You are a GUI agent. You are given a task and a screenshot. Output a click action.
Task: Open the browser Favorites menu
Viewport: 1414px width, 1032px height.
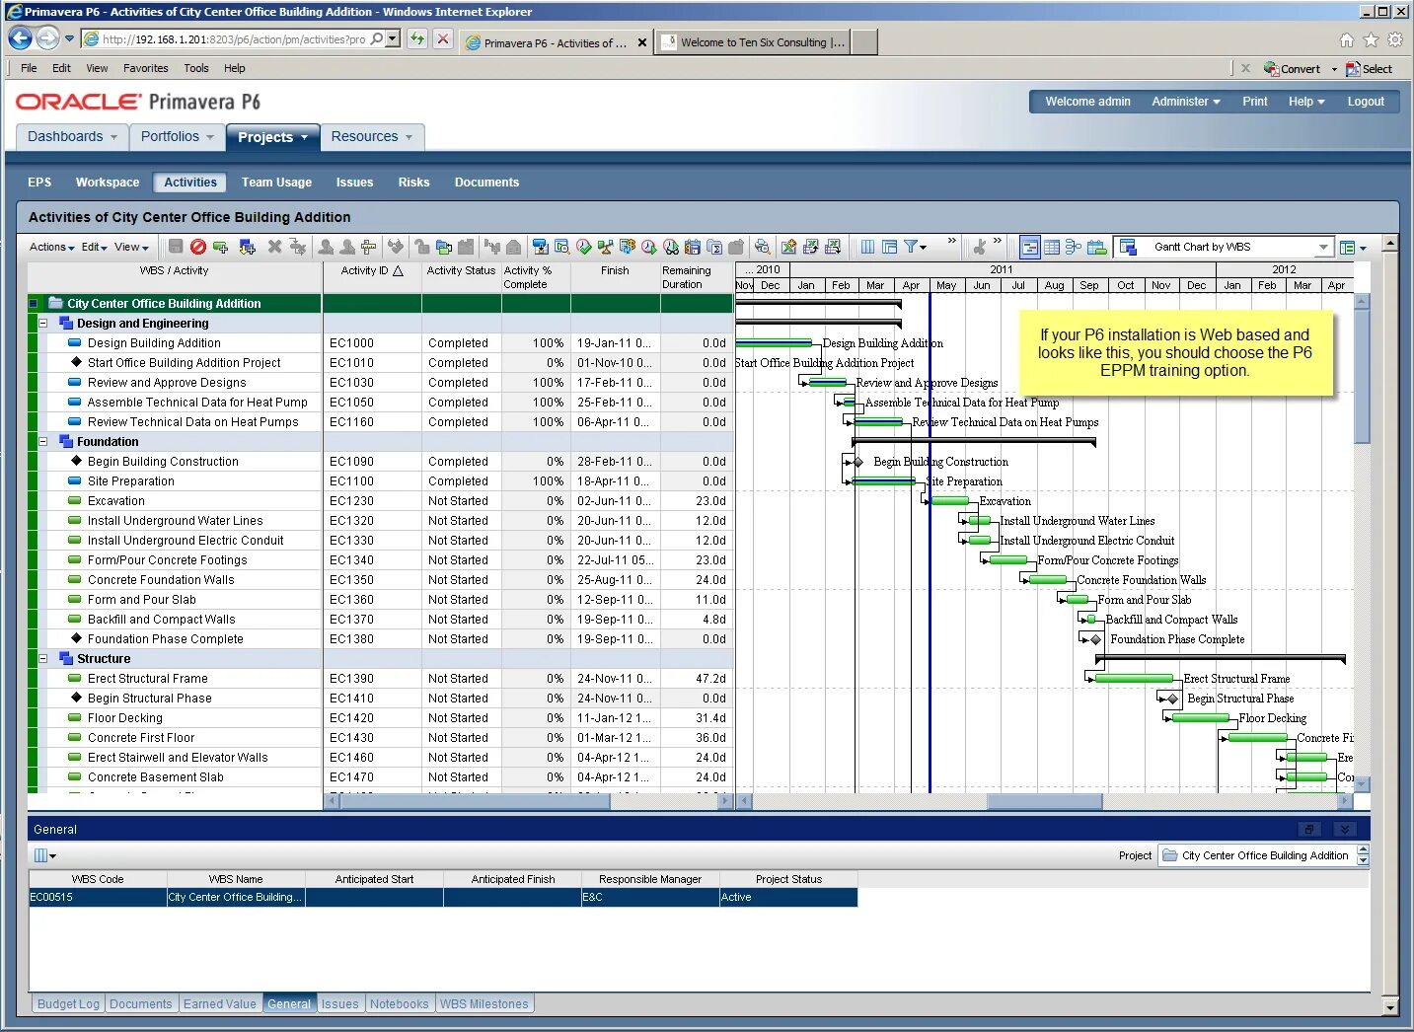tap(146, 68)
